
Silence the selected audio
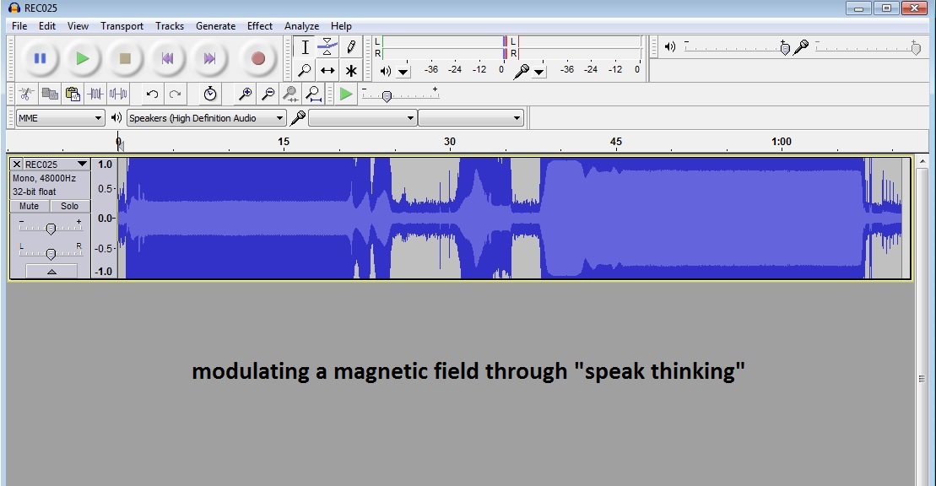tap(118, 94)
